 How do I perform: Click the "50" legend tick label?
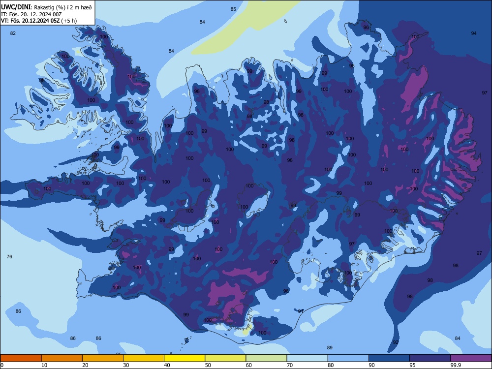tap(208, 365)
